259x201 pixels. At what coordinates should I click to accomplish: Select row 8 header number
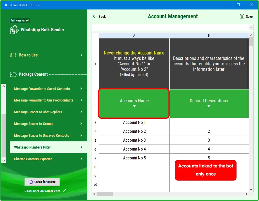95,167
